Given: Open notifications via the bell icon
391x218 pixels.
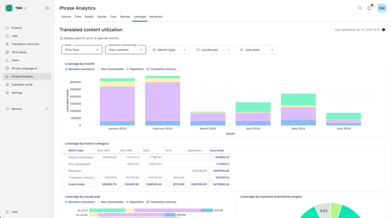Looking at the screenshot, I should 369,8.
